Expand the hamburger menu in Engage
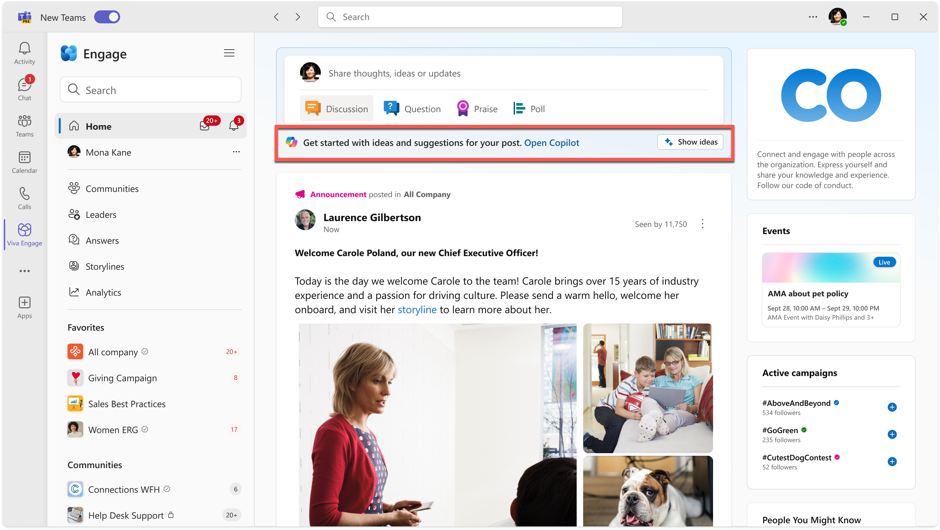Viewport: 940px width, 530px height. pyautogui.click(x=229, y=53)
